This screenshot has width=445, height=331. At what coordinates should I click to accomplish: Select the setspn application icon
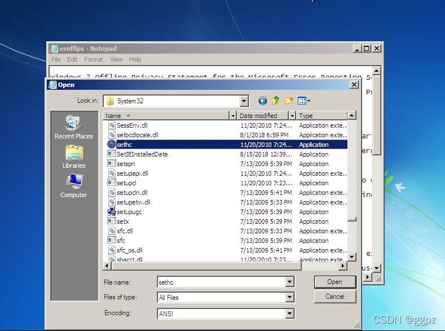click(112, 164)
